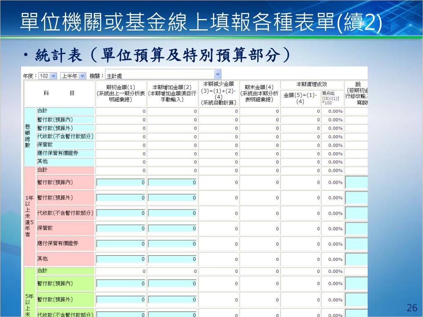Viewport: 423px width, 317px height.
Task: Select the 期初金額(1) column header
Action: click(x=121, y=93)
